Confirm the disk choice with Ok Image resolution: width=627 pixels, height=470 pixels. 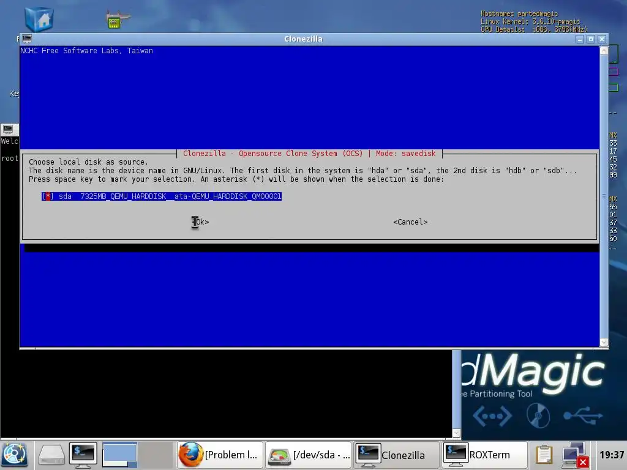click(200, 222)
